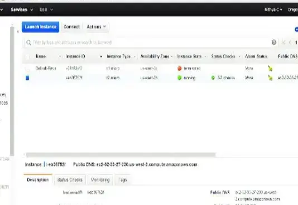Click the horizontal scrollbar below the table
The height and width of the screenshot is (205, 298).
121,155
